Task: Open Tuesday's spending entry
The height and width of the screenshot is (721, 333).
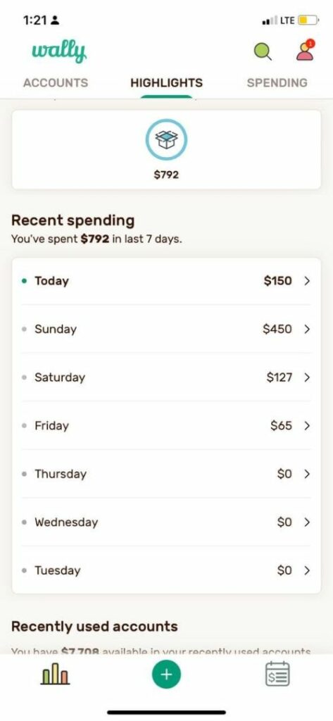Action: [166, 570]
